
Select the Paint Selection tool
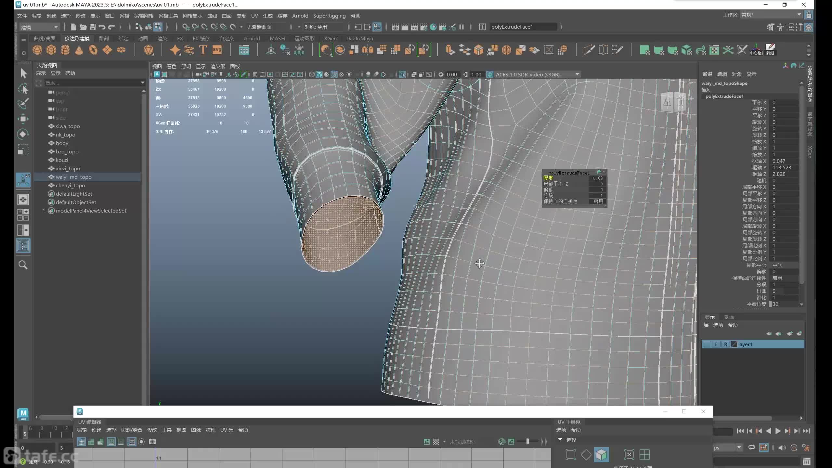point(23,104)
